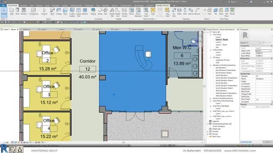The image size is (273, 153).
Task: Activate the Ceiling tool
Action: coord(59,11)
